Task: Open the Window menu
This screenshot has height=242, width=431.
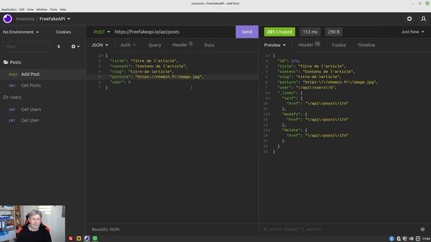Action: pos(42,9)
